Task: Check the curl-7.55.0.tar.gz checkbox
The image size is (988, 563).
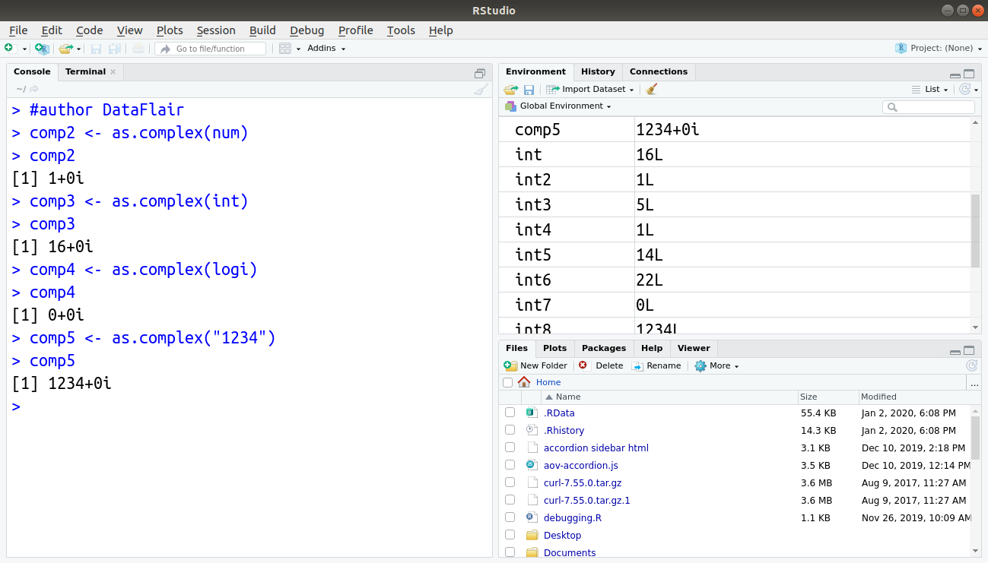Action: (510, 482)
